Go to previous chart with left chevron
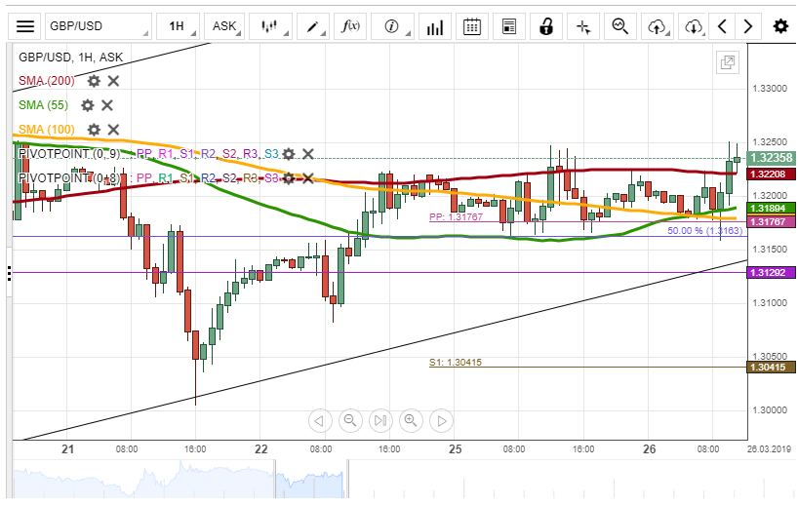798x505 pixels. pos(722,26)
